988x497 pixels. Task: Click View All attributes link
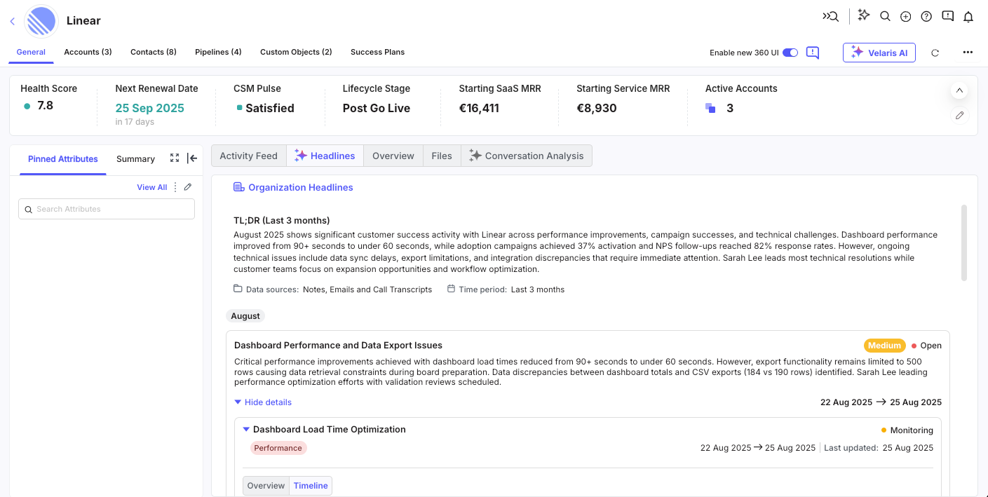tap(151, 187)
